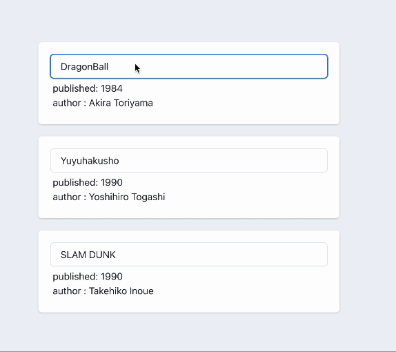Click the "author : Takehiko Inoue" text
Viewport: 396px width, 352px height.
tap(103, 291)
